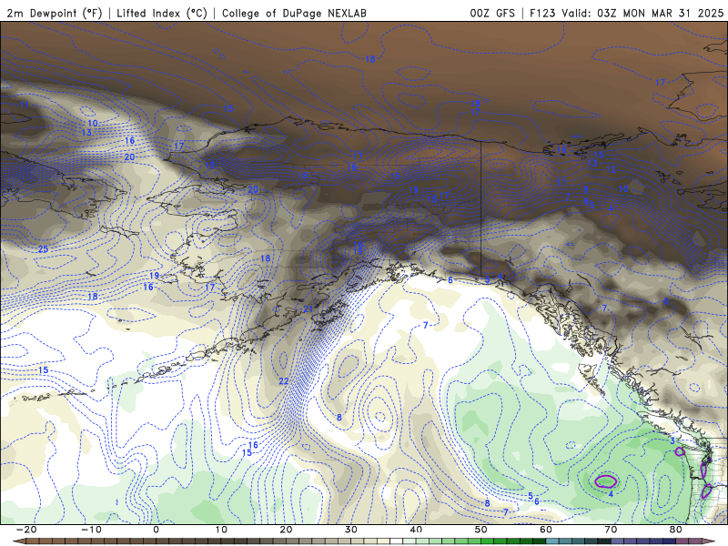Click the "00Z GFS" model run label
The image size is (728, 546).
click(492, 13)
